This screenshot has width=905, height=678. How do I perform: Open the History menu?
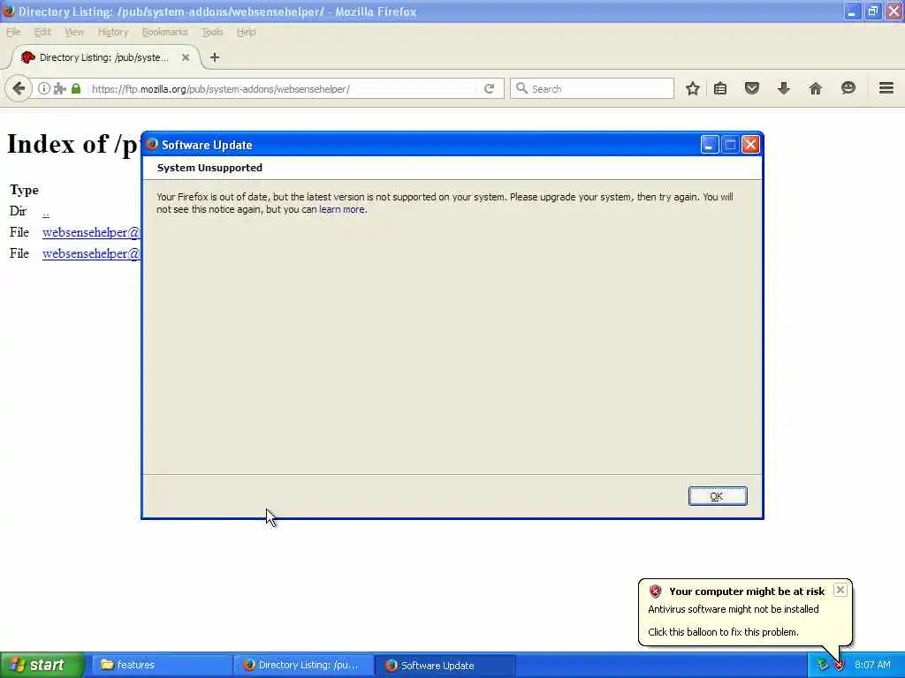[x=113, y=32]
